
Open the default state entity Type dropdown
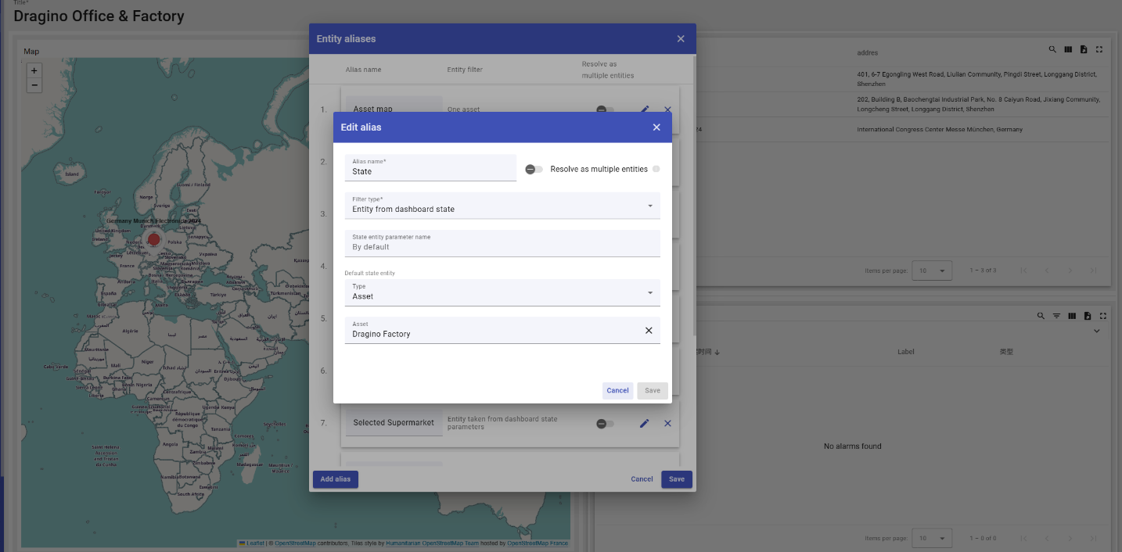point(502,292)
